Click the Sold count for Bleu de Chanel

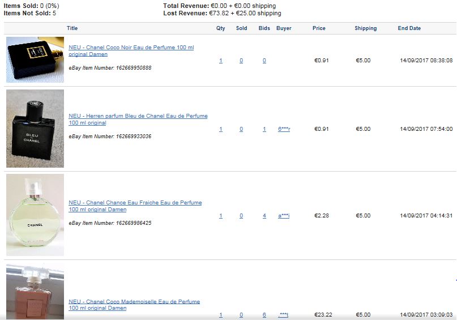pos(241,129)
